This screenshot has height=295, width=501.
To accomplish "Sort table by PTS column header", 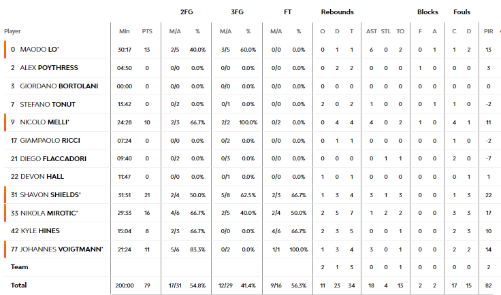I will [x=147, y=31].
